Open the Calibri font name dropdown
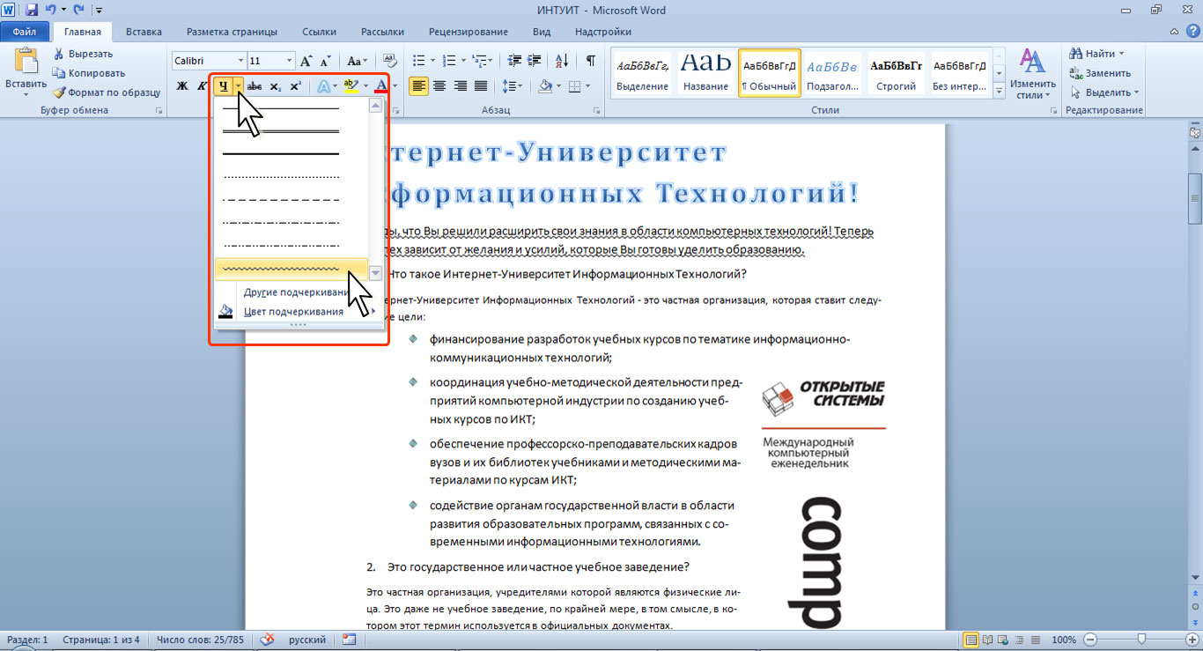 240,61
